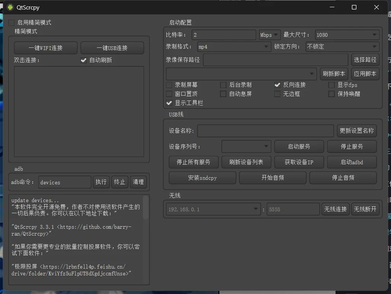Click the 停止所有服务 button
The image size is (391, 294).
tap(193, 162)
